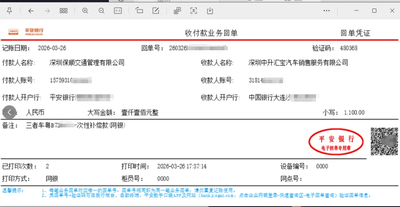Image resolution: width=400 pixels, height=207 pixels.
Task: Open the more options ellipsis menu
Action: coord(327,11)
